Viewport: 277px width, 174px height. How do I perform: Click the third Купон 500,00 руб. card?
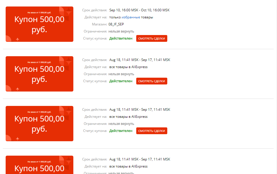click(x=39, y=123)
